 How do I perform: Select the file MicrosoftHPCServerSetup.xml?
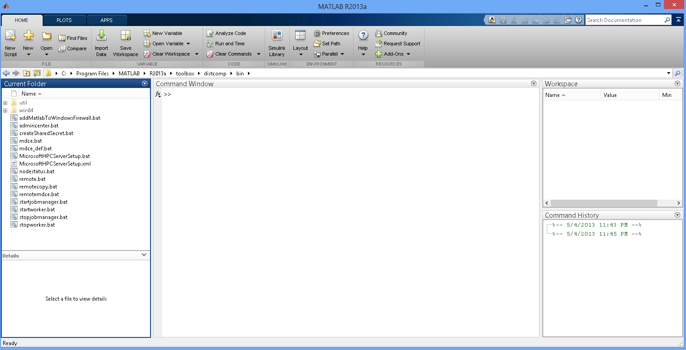pos(55,164)
